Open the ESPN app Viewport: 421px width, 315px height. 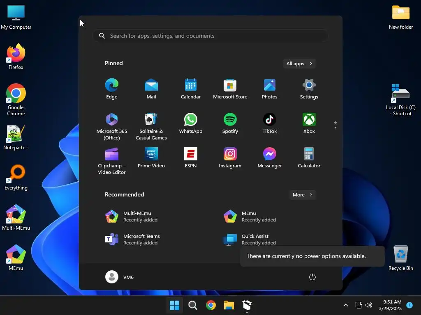coord(191,158)
